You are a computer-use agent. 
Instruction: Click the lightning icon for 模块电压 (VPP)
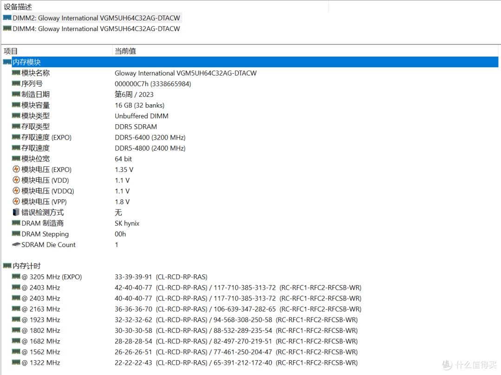[x=16, y=201]
